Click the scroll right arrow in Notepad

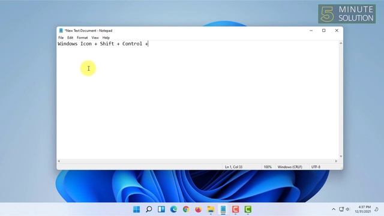pos(336,161)
